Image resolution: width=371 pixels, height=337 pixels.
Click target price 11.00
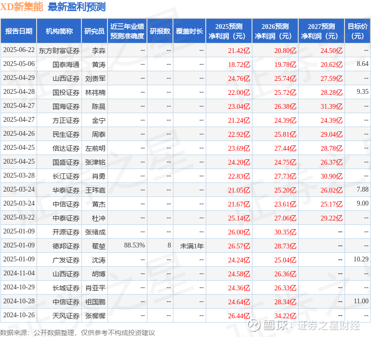coord(361,301)
